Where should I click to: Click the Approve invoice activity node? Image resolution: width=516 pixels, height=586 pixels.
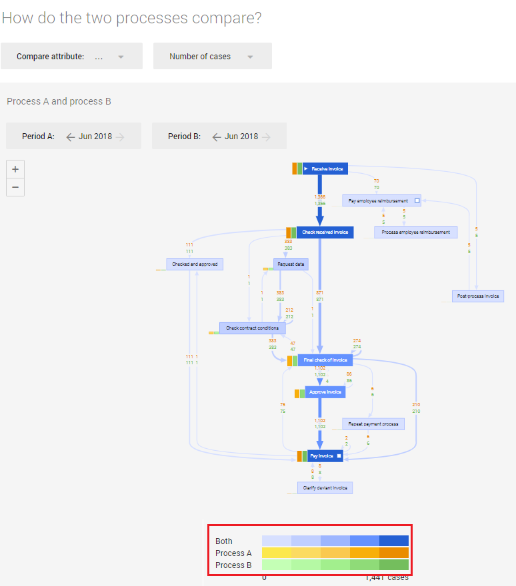coord(325,392)
